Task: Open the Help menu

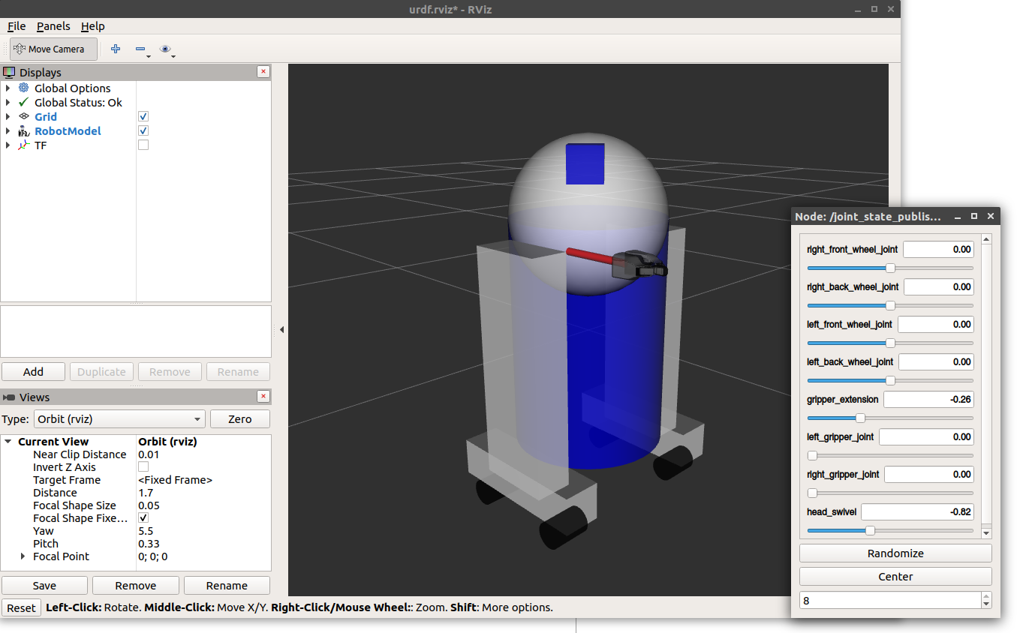Action: 93,26
